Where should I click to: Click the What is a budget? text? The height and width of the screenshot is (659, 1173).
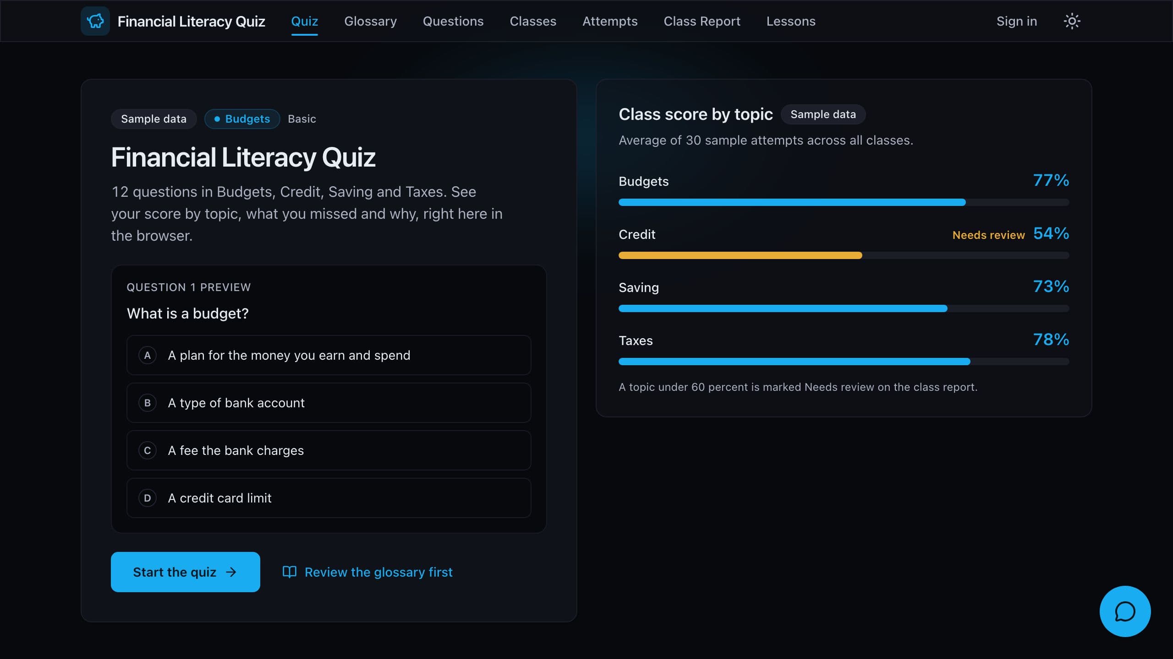[187, 313]
